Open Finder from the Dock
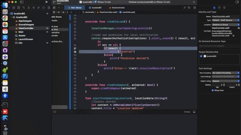 [5, 5]
